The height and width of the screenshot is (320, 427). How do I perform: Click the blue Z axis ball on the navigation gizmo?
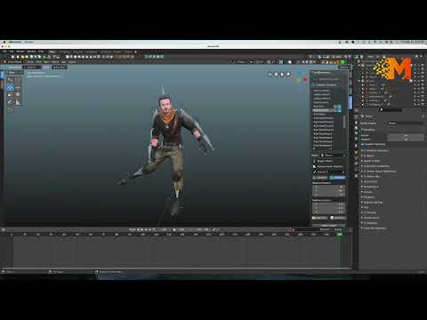[299, 73]
